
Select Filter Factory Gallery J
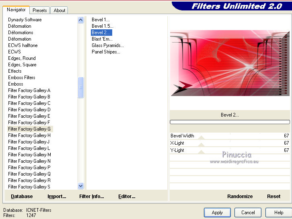29,142
